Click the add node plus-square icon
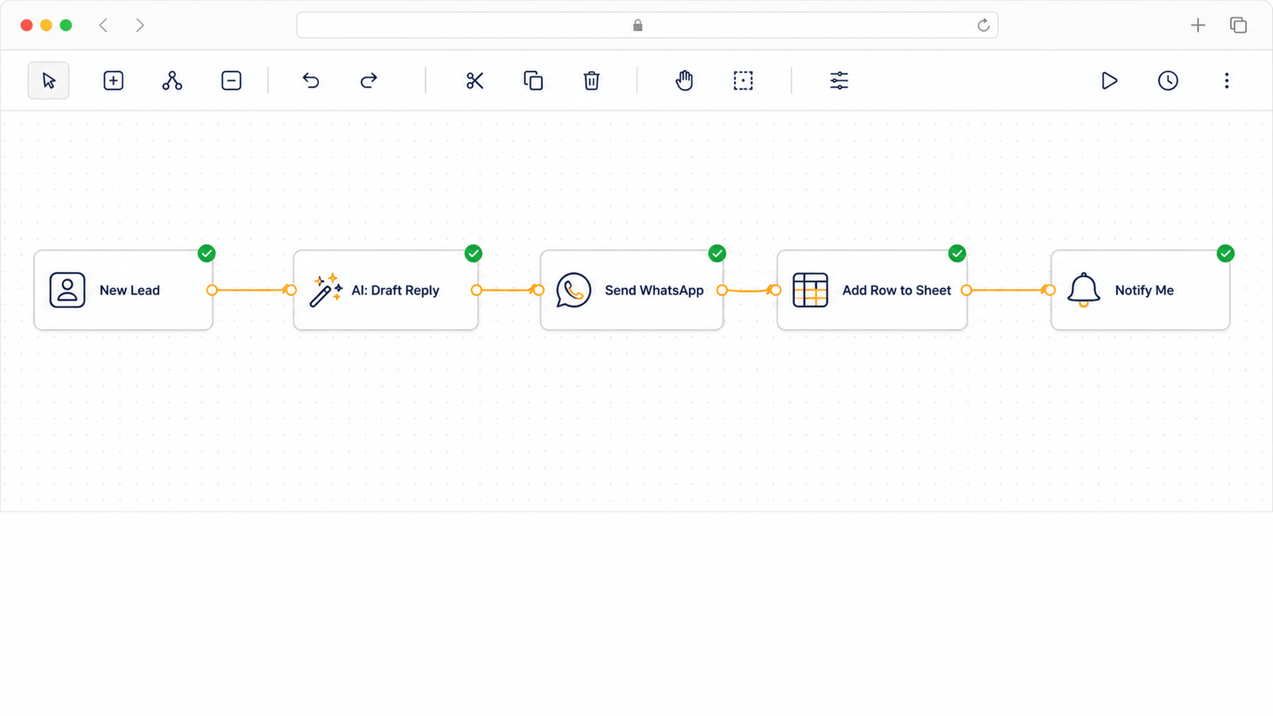The width and height of the screenshot is (1273, 716). point(114,80)
